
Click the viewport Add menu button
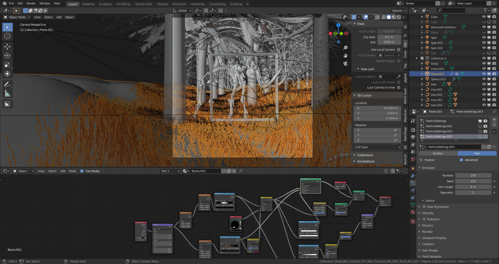tap(59, 17)
